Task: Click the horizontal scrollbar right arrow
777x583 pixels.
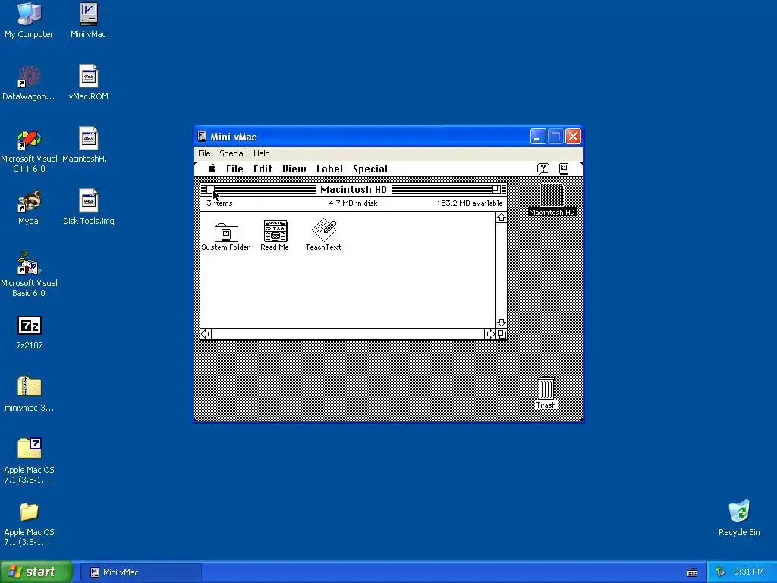Action: 490,334
